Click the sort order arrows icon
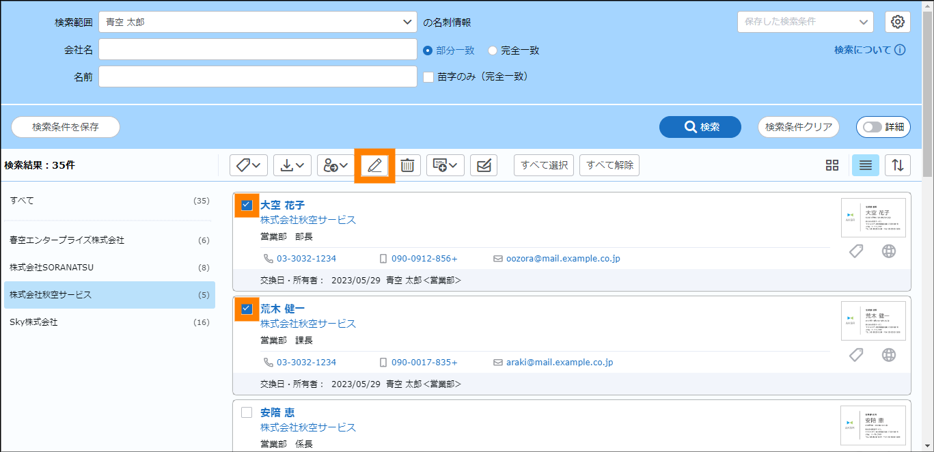This screenshot has width=934, height=452. 898,165
